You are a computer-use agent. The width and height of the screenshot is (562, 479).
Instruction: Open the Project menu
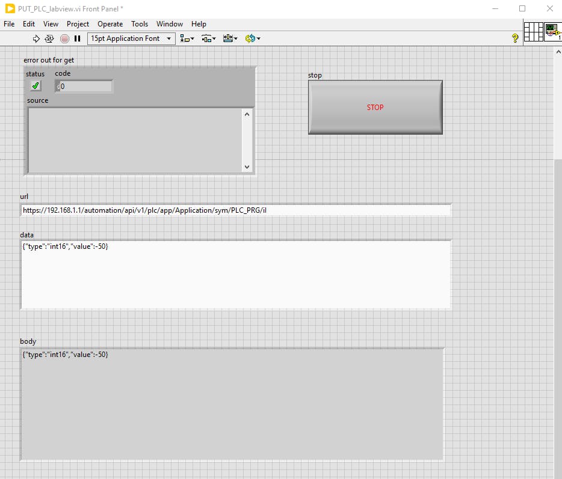78,24
